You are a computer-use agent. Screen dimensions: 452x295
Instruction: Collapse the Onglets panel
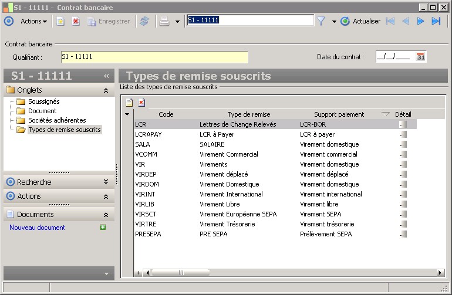[x=106, y=90]
